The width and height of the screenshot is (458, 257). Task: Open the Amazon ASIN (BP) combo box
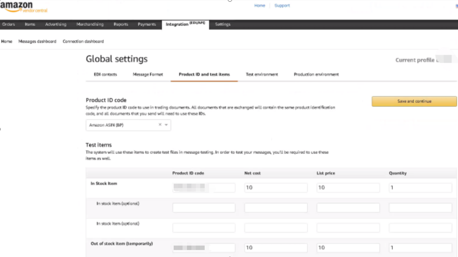[x=128, y=125]
